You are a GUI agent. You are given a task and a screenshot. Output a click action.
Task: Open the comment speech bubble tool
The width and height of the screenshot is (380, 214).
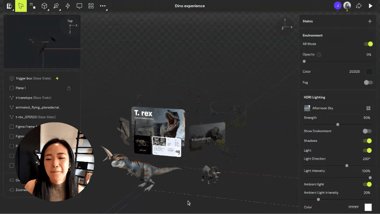pyautogui.click(x=79, y=6)
